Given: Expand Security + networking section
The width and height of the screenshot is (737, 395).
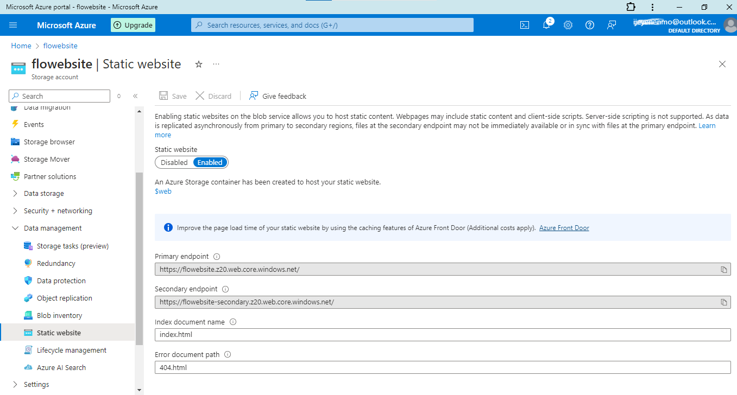Looking at the screenshot, I should coord(58,211).
